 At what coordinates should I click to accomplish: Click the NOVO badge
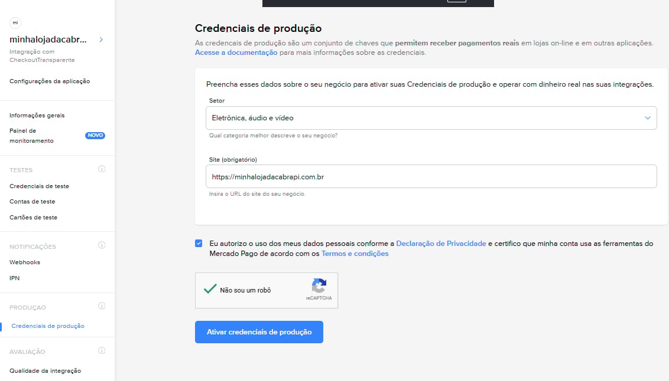[95, 136]
